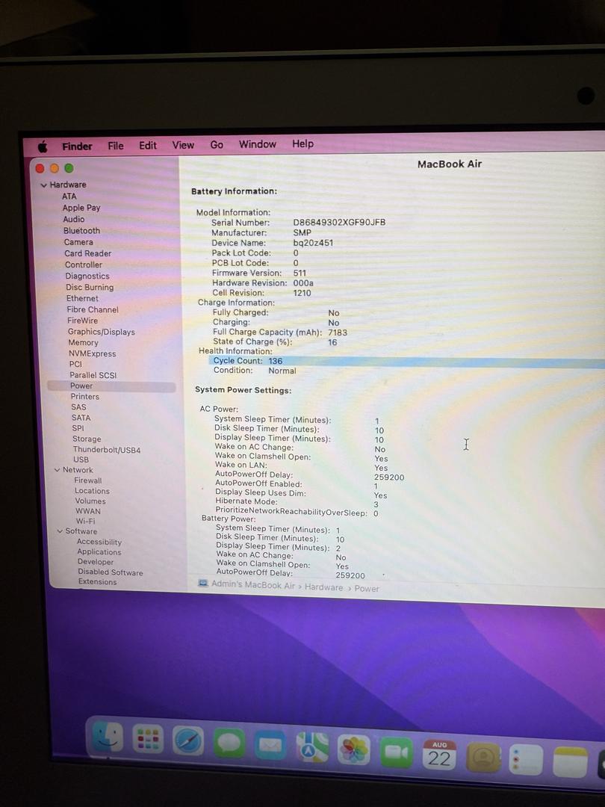
Task: Open the File menu
Action: pyautogui.click(x=116, y=146)
